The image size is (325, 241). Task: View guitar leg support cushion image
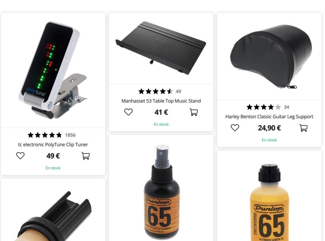click(271, 57)
